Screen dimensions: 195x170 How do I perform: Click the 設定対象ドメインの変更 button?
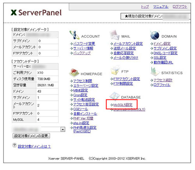coord(31,136)
